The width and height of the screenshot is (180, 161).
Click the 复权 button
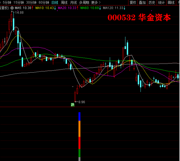click(x=133, y=3)
